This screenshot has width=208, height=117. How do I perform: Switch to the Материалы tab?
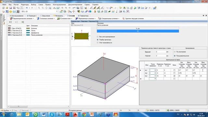coord(58,16)
